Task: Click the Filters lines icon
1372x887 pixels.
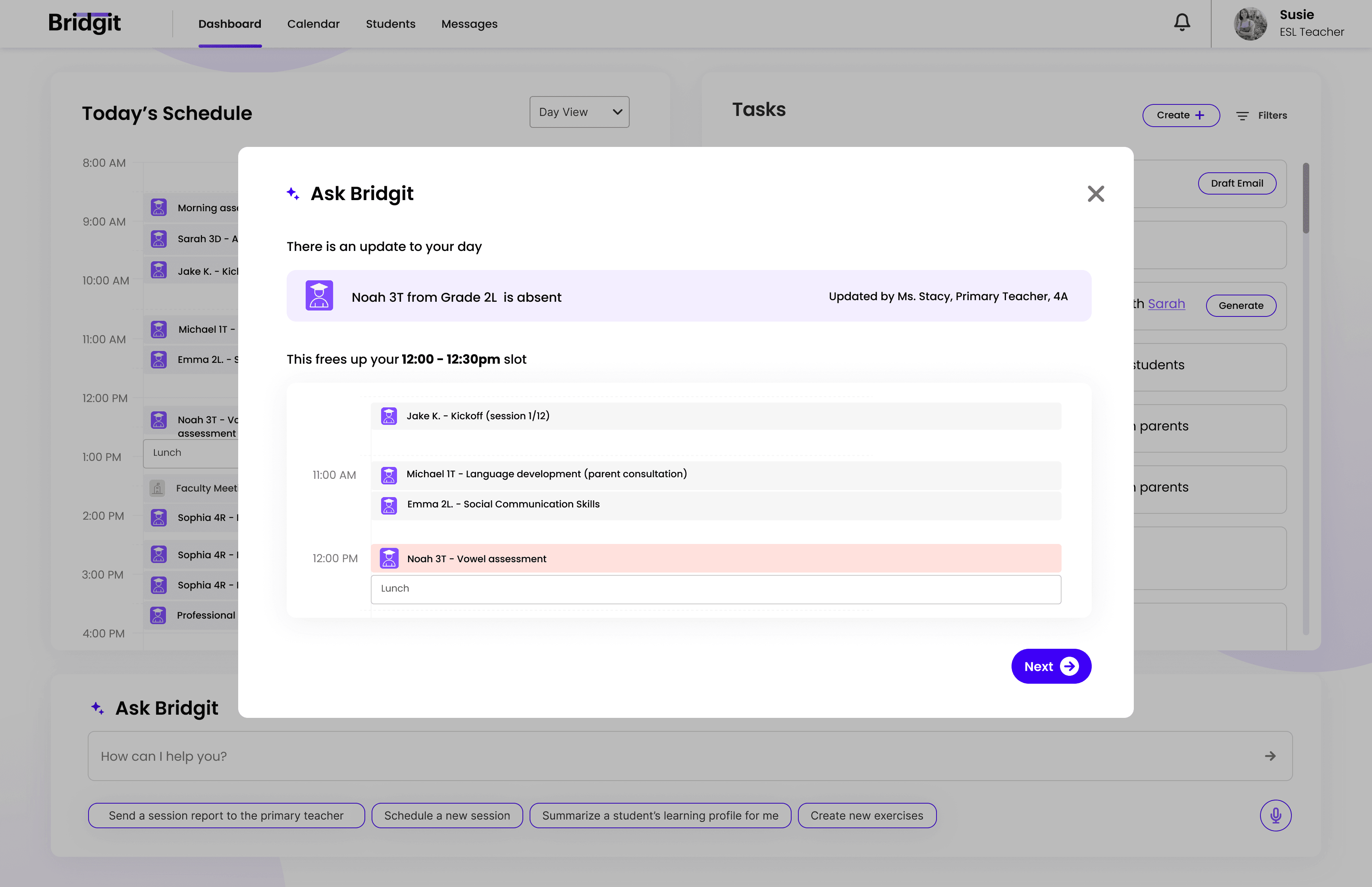Action: tap(1243, 116)
